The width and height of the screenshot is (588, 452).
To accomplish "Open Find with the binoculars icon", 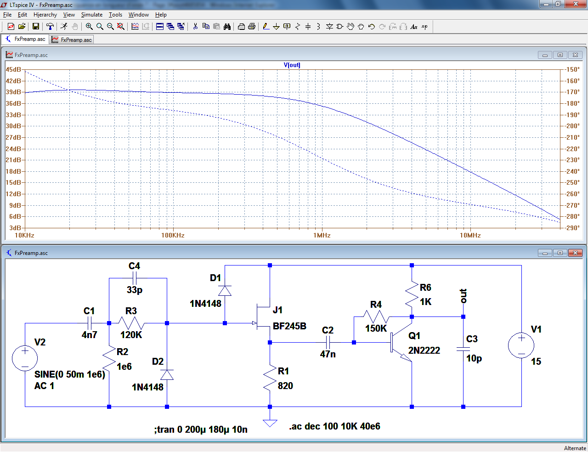I will click(227, 27).
